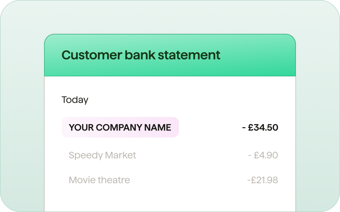Click the word "YOUR" in the pink badge
This screenshot has height=212, width=340.
[x=81, y=127]
